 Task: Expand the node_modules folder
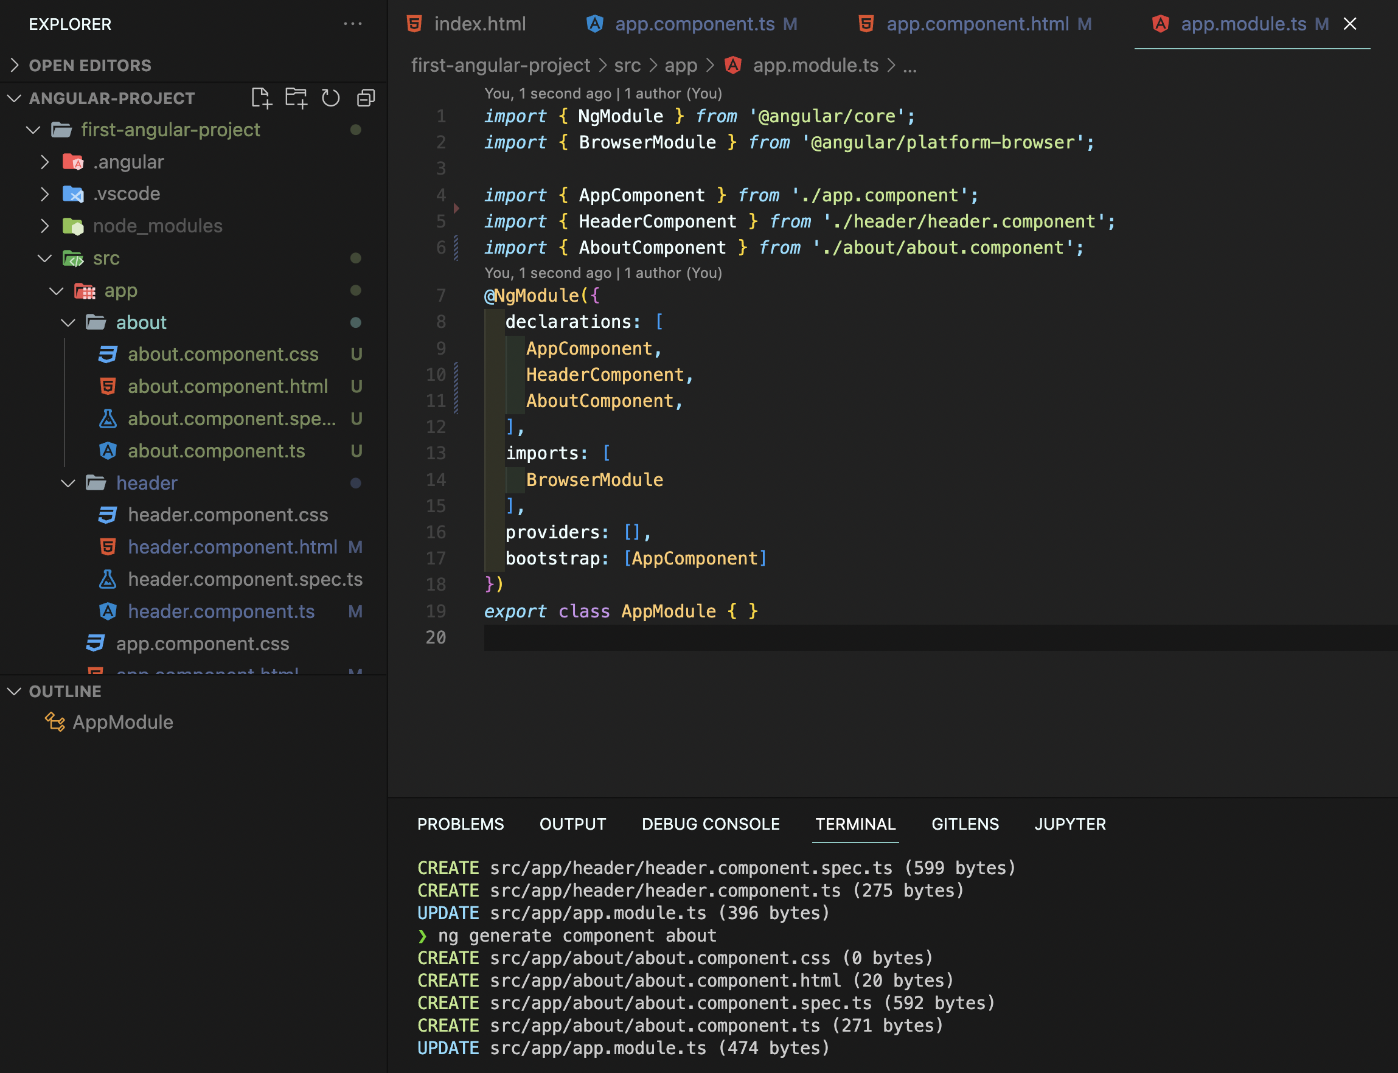44,226
